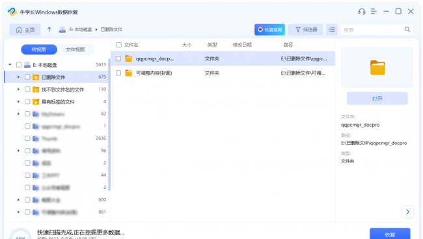Expand the tree folder with count 600
This screenshot has height=239, width=423.
tap(18, 199)
